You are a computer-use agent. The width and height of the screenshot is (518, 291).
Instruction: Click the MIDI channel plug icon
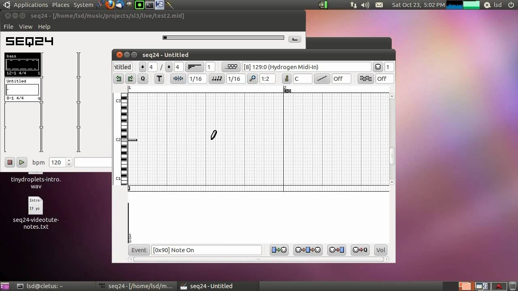[x=378, y=67]
